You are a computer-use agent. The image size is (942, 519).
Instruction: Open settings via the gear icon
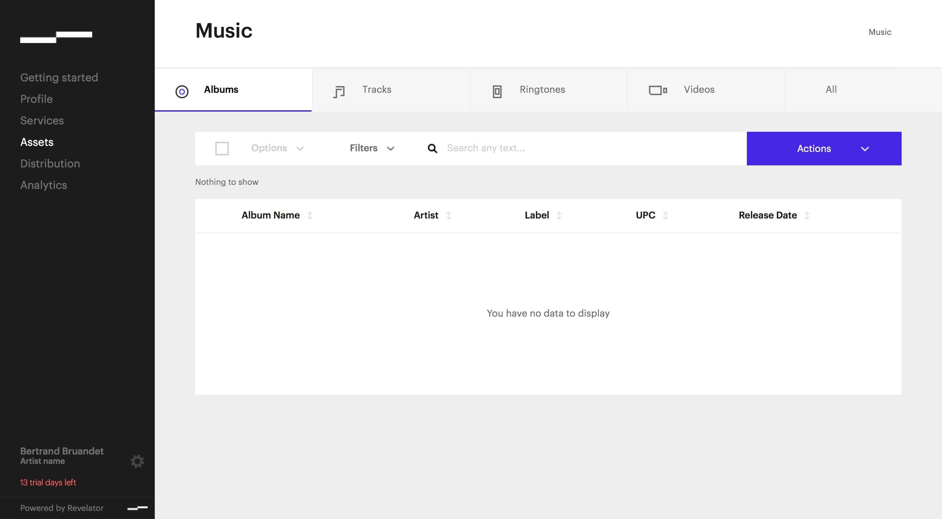(x=137, y=461)
